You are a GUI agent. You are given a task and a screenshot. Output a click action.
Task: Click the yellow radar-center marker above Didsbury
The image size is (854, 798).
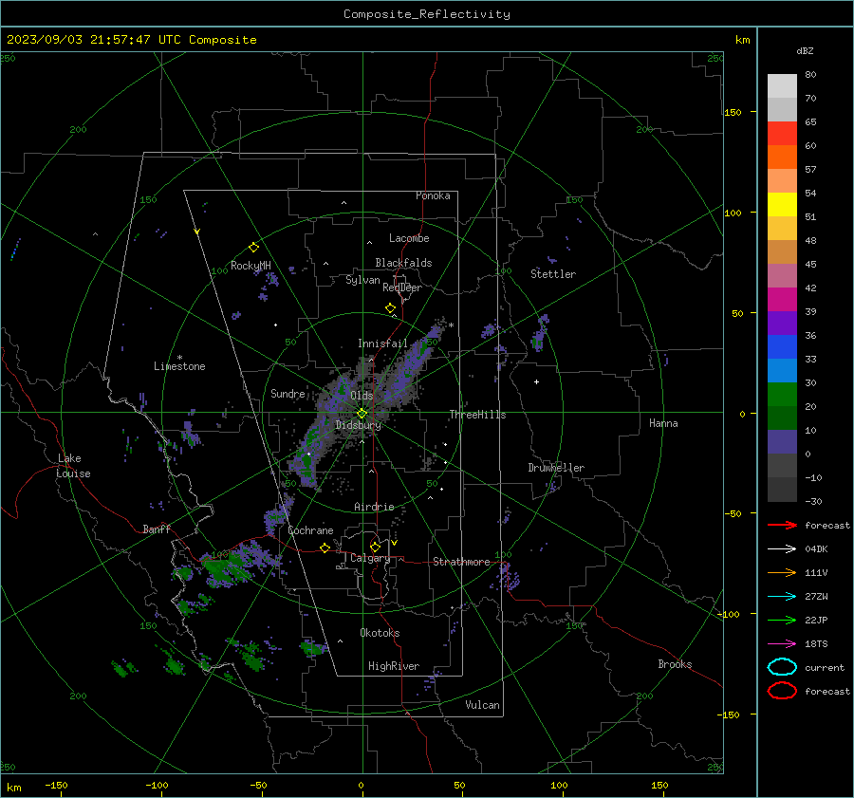[x=362, y=414]
